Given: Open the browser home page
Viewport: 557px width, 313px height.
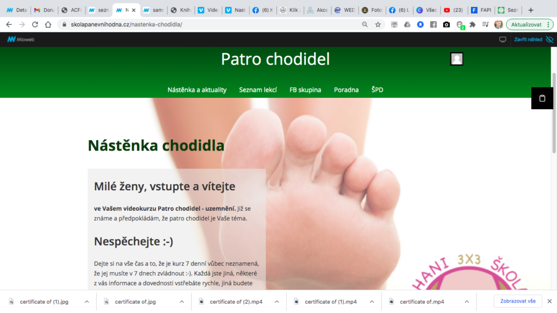Looking at the screenshot, I should click(x=48, y=24).
